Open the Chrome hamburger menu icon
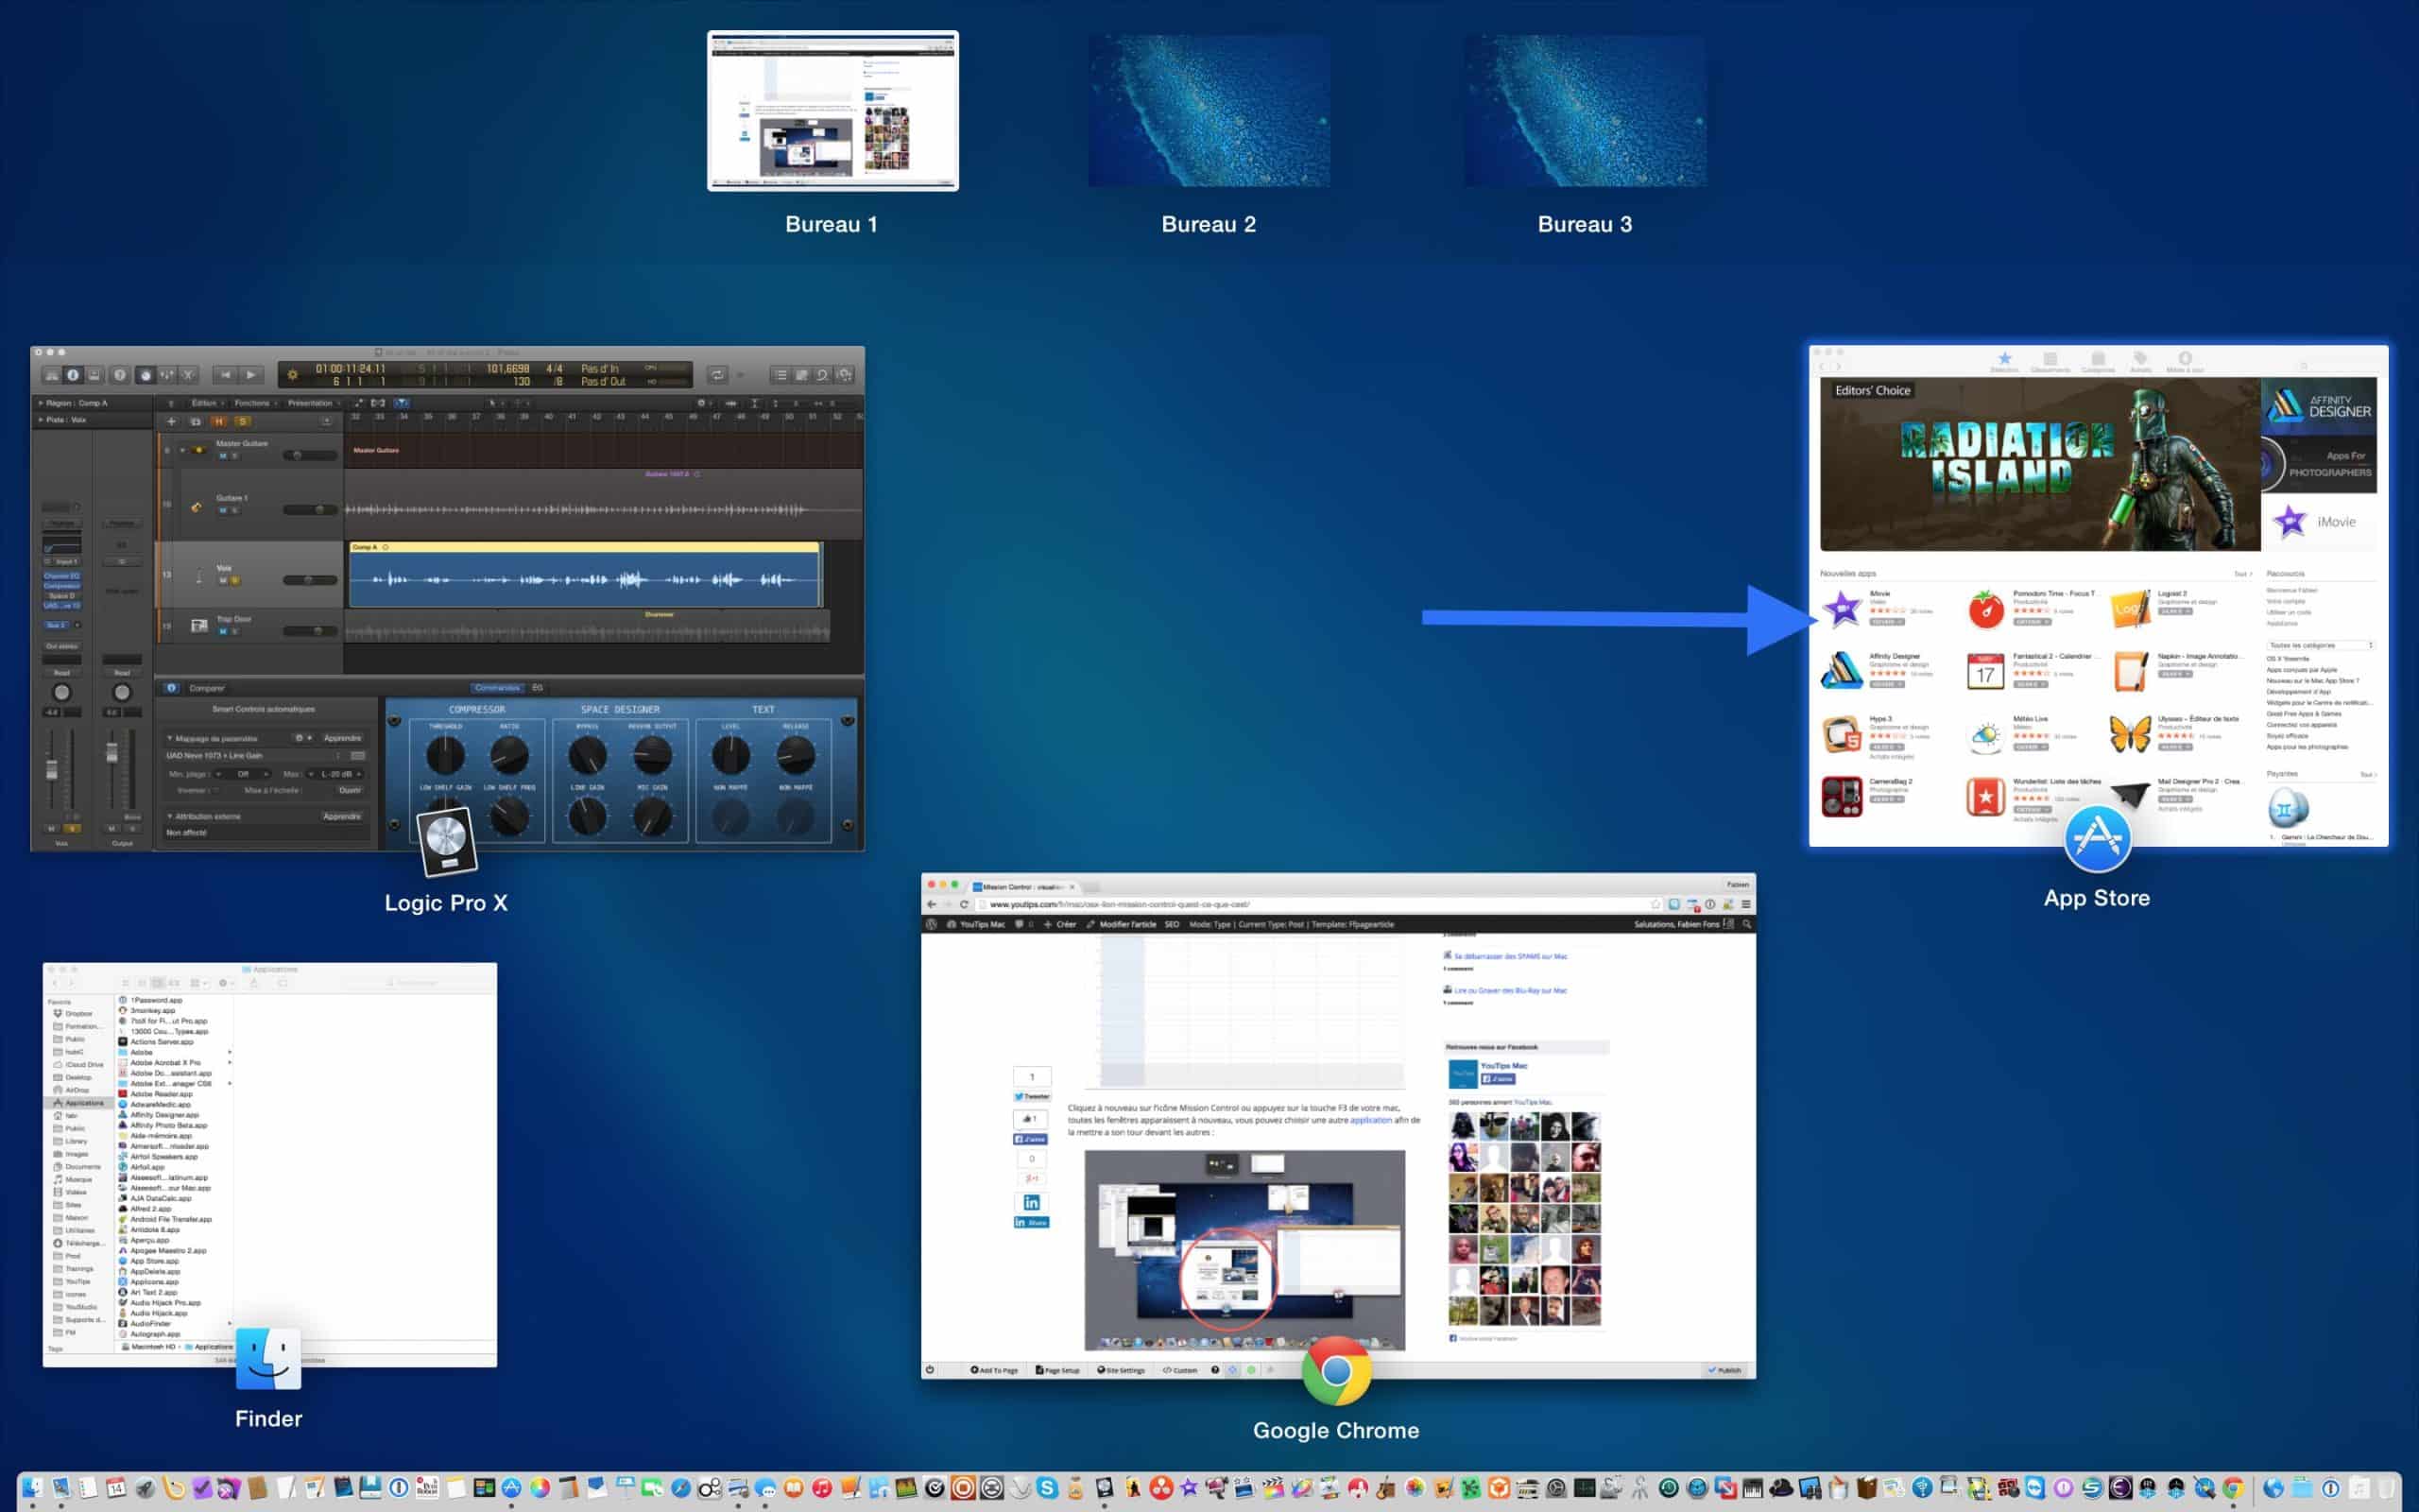The image size is (2419, 1512). coord(1746,904)
